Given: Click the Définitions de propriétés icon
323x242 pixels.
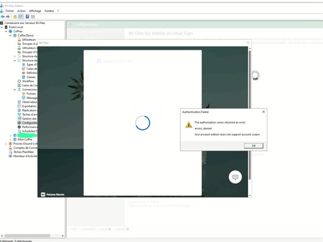Looking at the screenshot, I should [x=24, y=73].
